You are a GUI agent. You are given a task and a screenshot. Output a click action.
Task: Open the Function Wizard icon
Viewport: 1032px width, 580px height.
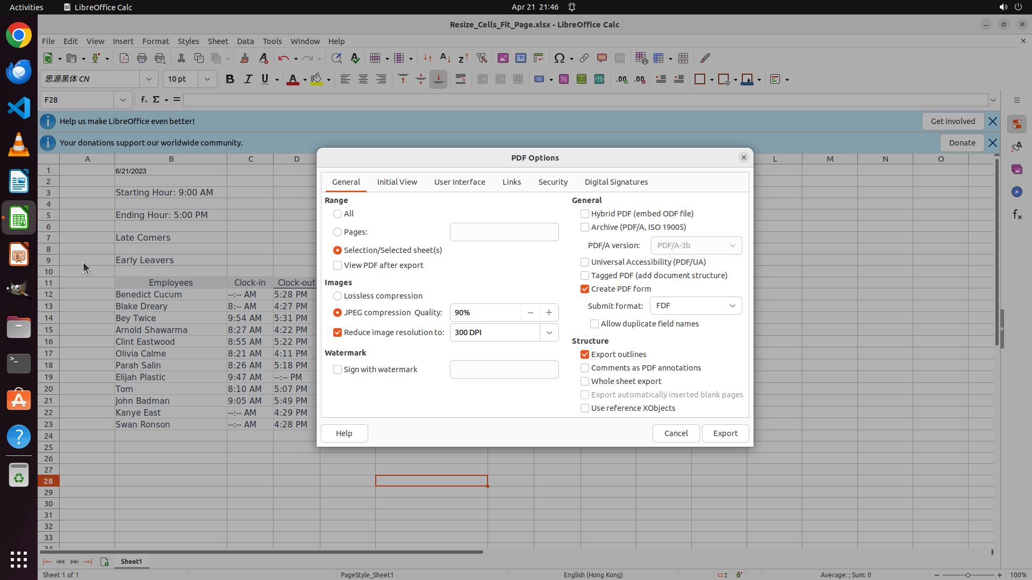[x=144, y=100]
